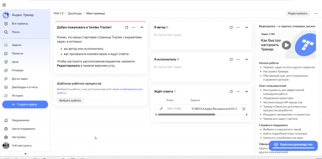322x159 pixels.
Task: Click the scrollbar's right arrow in Ждёт ответа
Action: coord(247,115)
